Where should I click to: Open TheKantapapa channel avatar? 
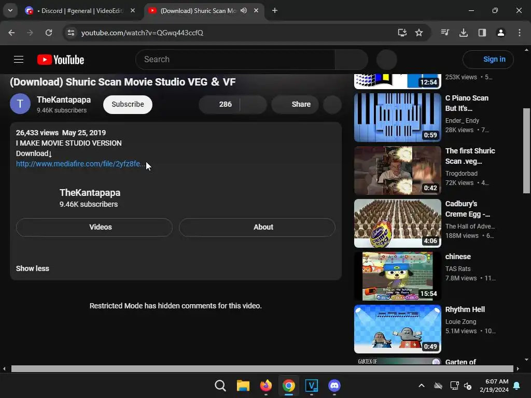(20, 104)
